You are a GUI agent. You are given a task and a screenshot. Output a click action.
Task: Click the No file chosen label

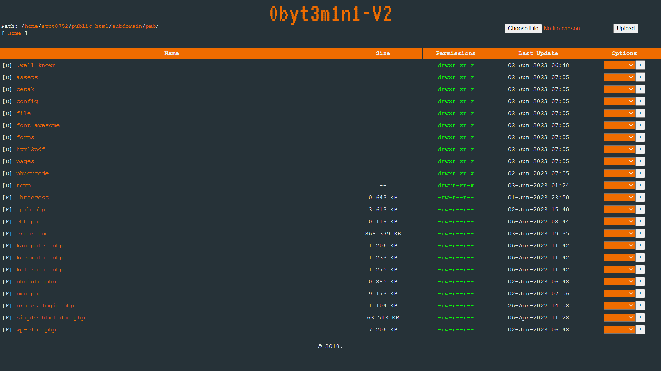click(x=562, y=29)
